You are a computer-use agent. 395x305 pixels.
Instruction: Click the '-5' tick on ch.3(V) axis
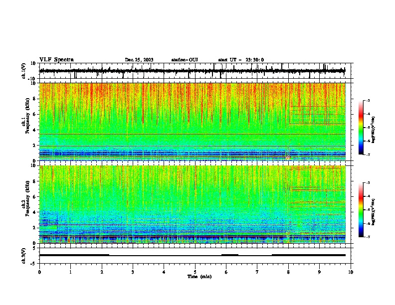pyautogui.click(x=33, y=264)
